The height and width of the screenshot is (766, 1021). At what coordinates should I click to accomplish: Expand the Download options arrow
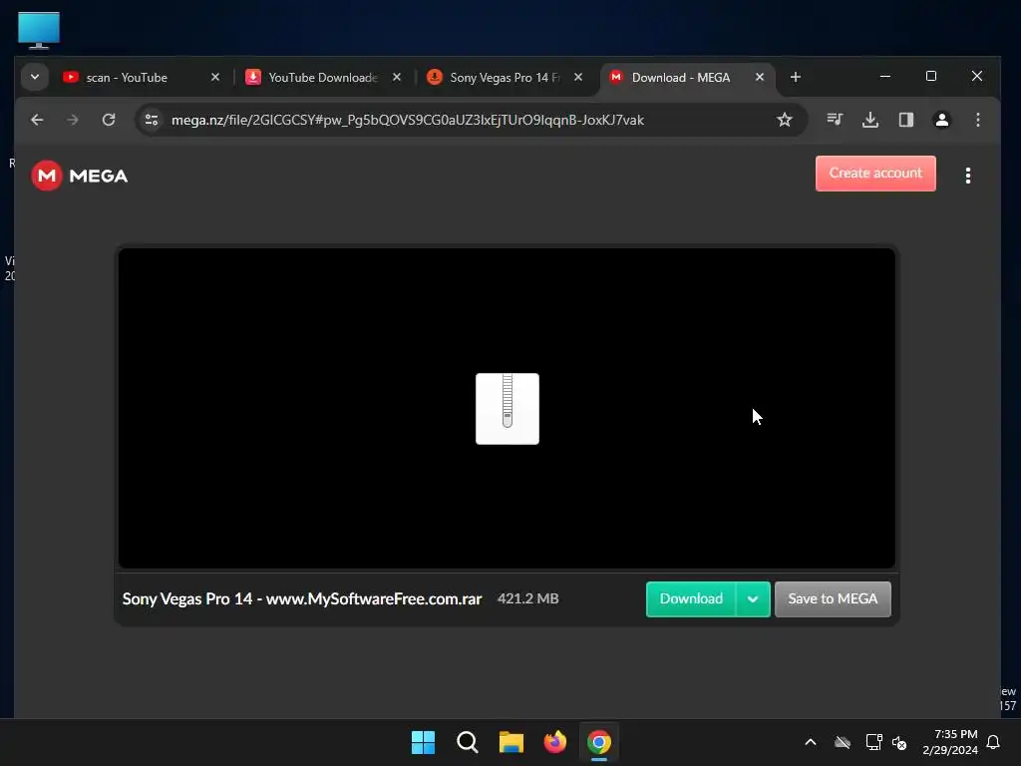tap(753, 598)
